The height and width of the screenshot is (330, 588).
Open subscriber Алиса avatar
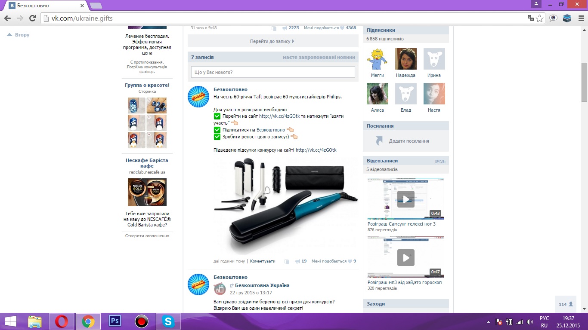click(x=378, y=94)
